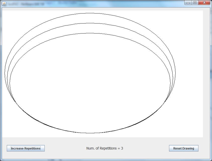Click the Increase Repetitions button
Viewport: 212px width, 161px height.
(26, 148)
